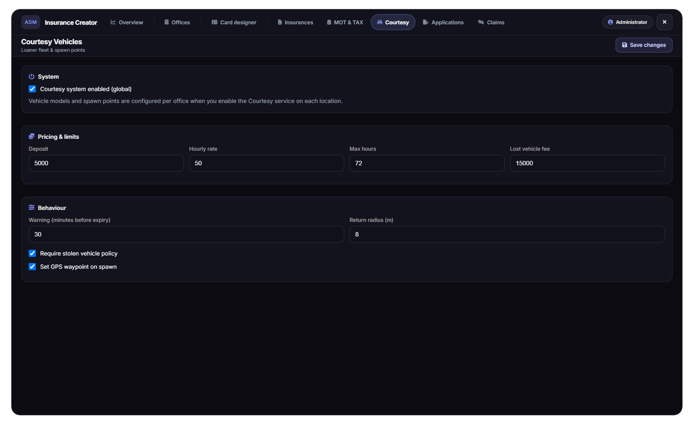Click the Overview chart icon
Image resolution: width=692 pixels, height=423 pixels.
(113, 22)
